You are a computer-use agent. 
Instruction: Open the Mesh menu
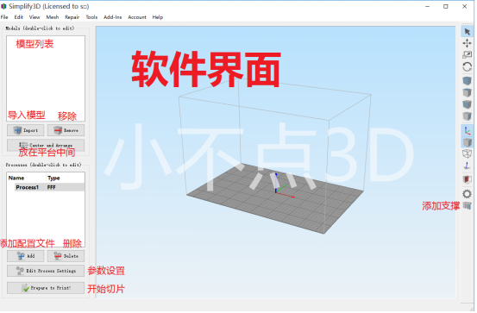[53, 17]
